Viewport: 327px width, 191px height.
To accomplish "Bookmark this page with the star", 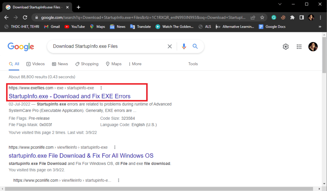I will [262, 18].
